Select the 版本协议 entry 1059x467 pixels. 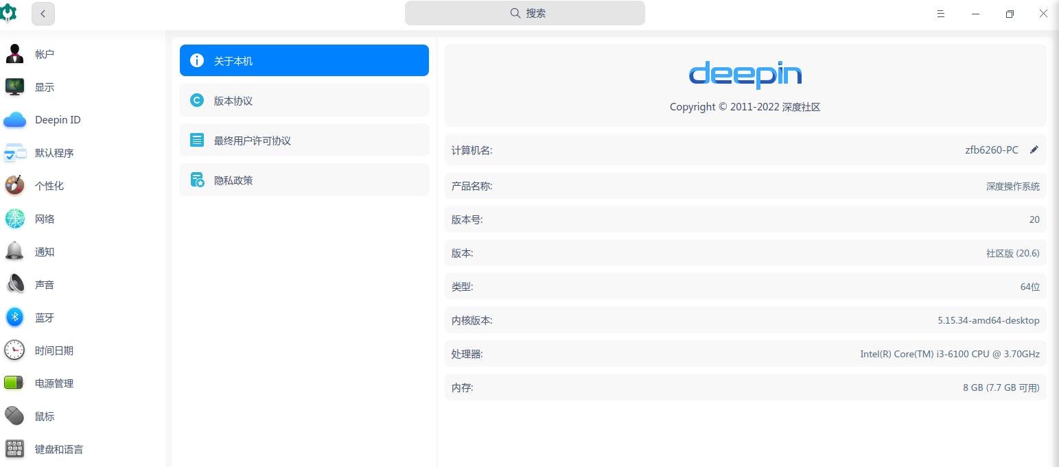pos(304,100)
